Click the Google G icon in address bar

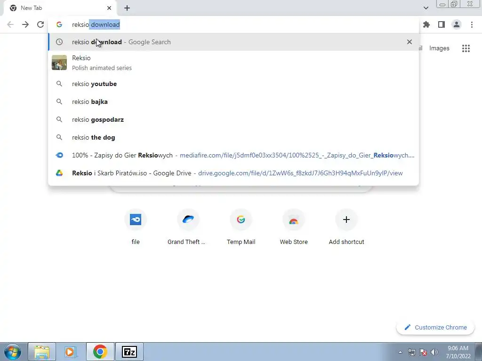point(59,24)
